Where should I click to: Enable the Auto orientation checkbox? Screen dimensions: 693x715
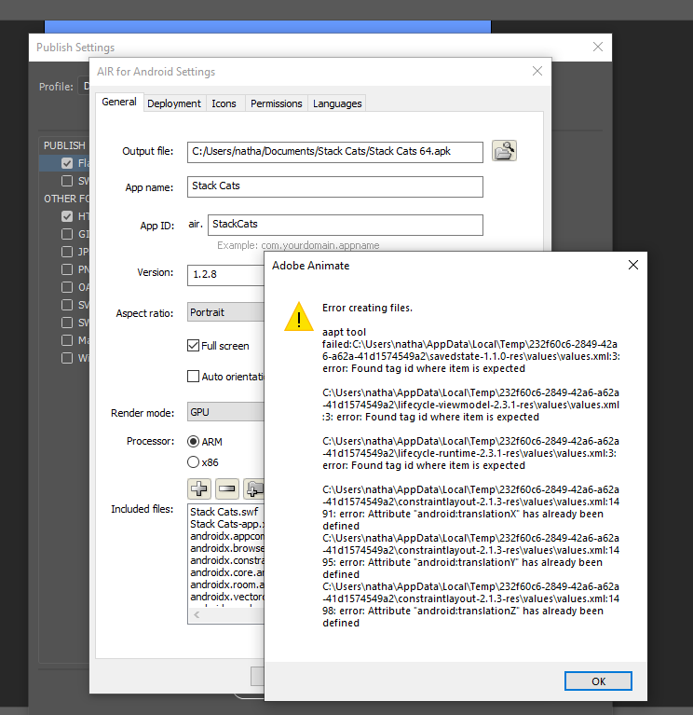coord(193,377)
